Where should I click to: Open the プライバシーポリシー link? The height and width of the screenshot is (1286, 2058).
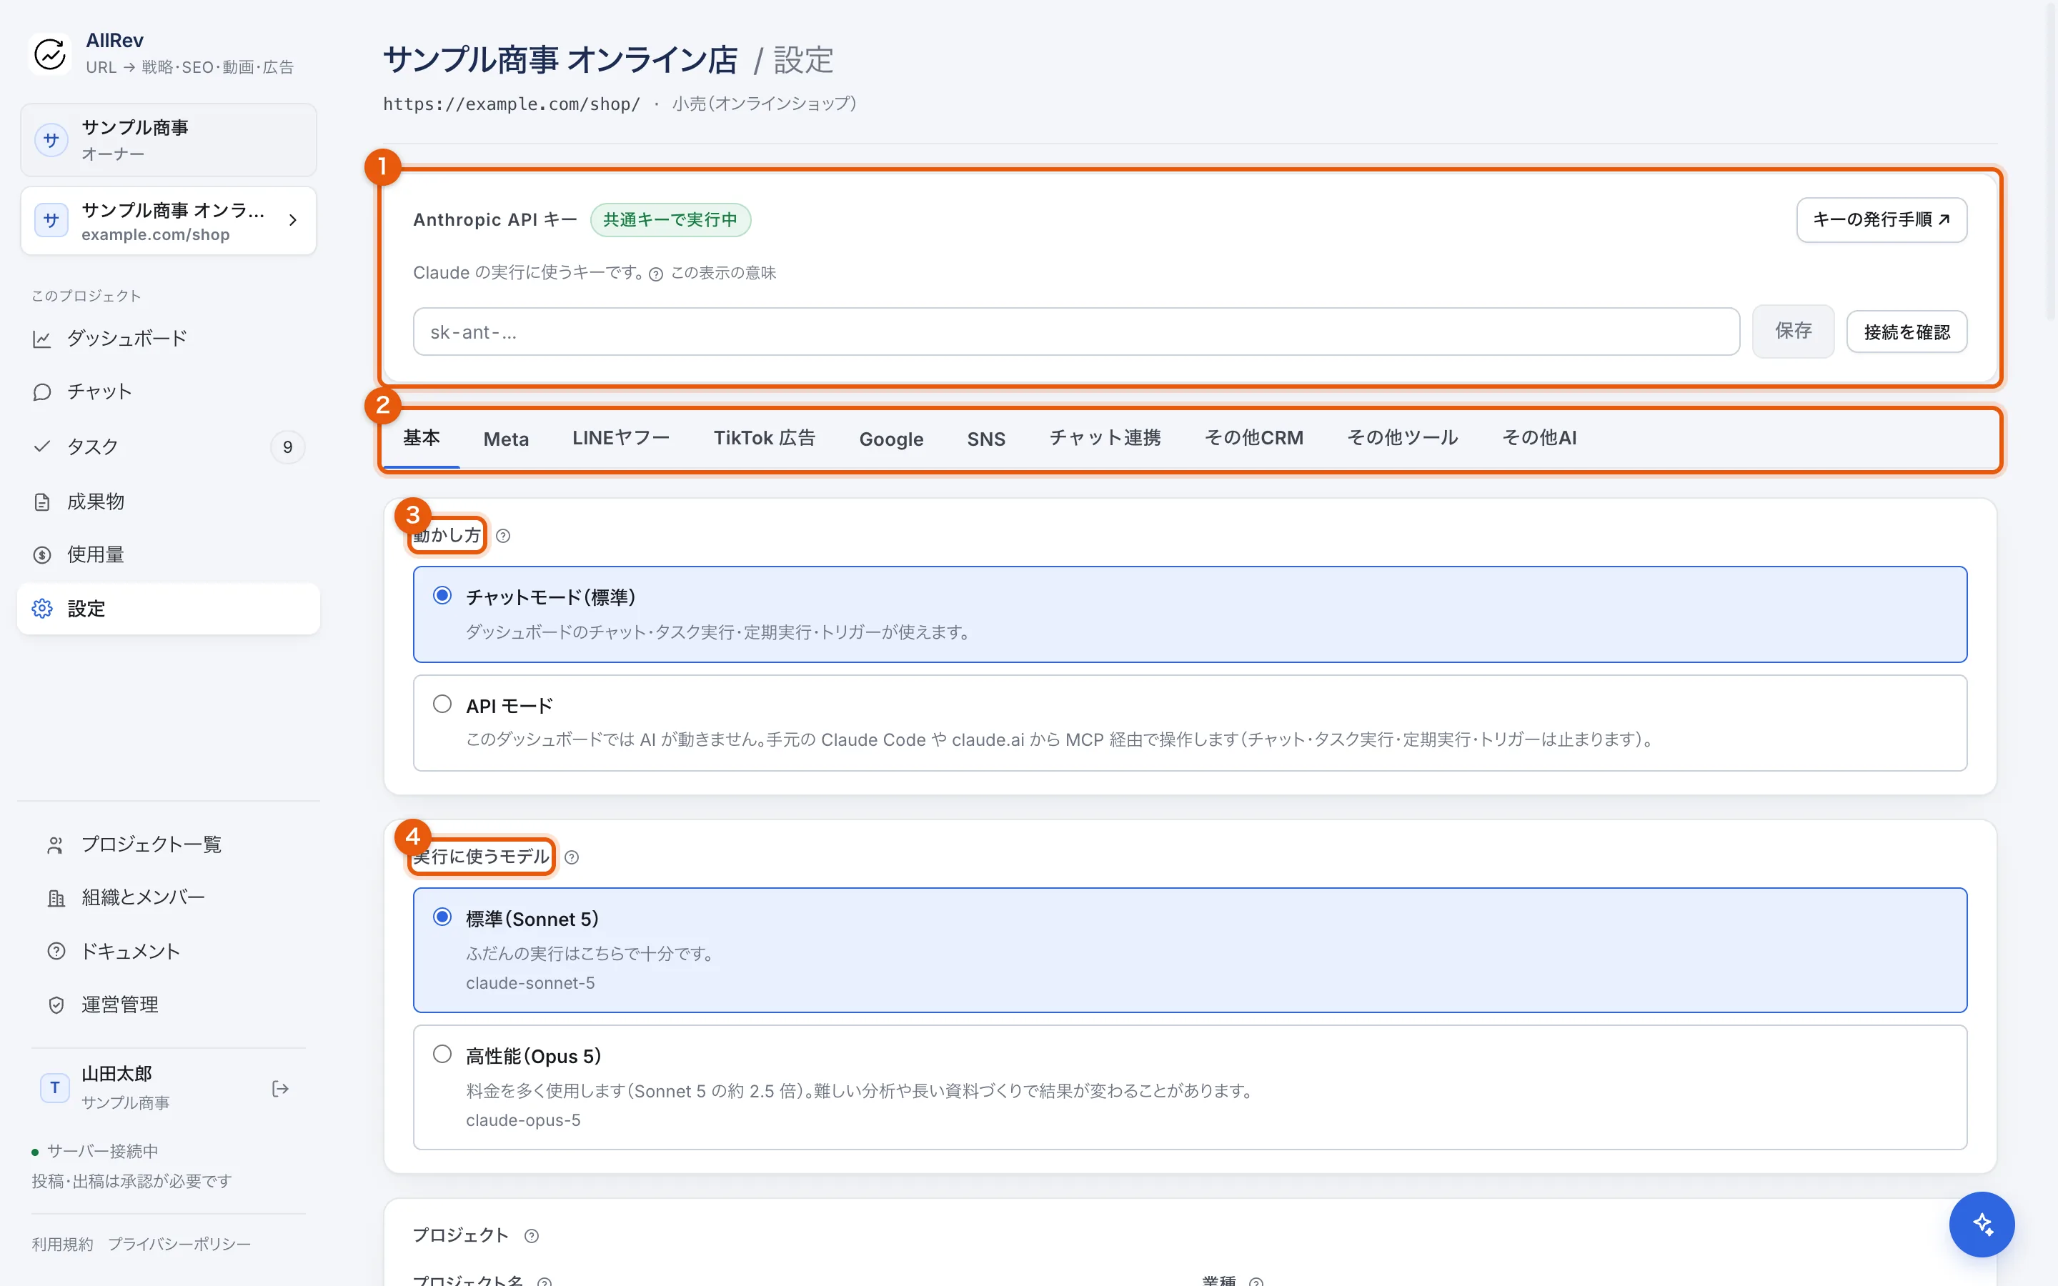[179, 1245]
